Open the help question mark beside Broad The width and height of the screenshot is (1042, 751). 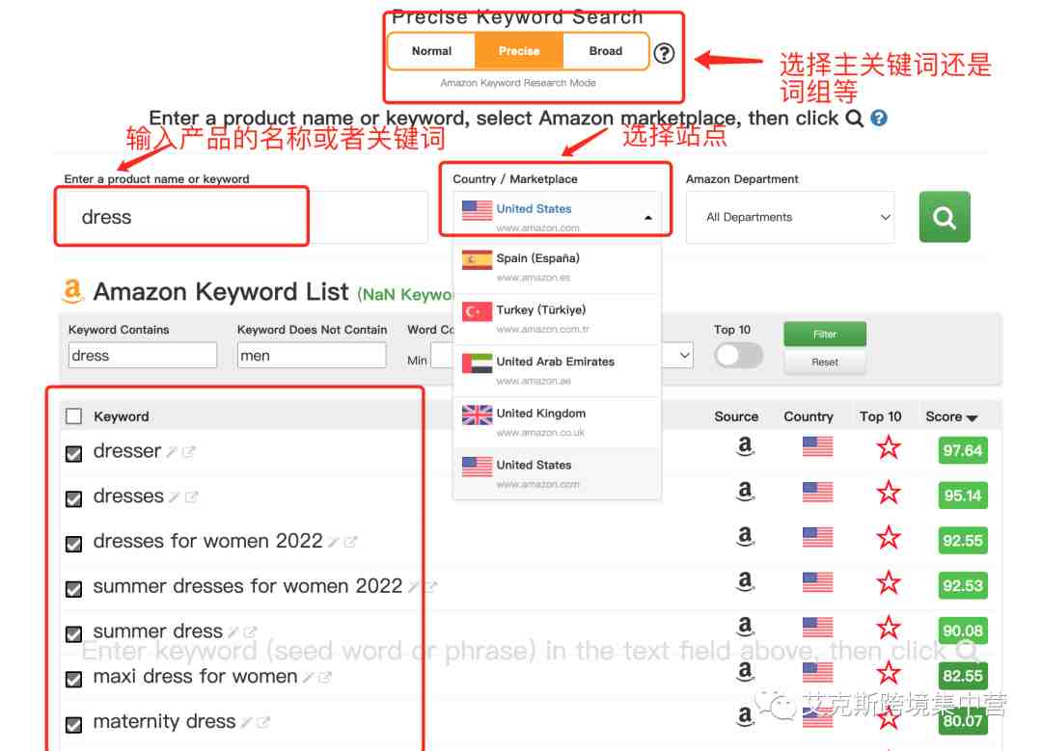(x=664, y=53)
